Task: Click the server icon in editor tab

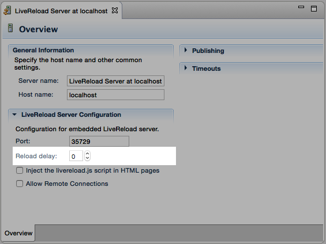Action: tap(8, 10)
